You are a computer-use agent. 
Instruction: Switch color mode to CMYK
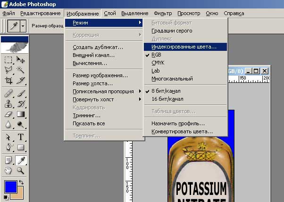(x=158, y=63)
